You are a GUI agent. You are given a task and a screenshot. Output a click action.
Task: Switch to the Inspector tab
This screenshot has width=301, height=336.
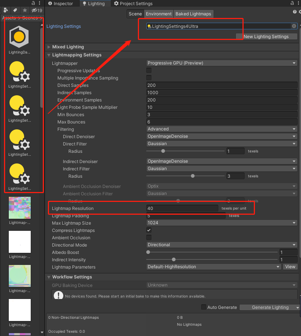62,4
